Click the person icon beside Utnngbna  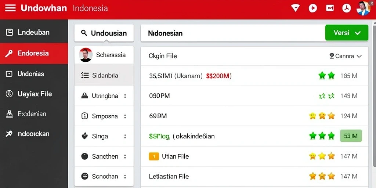click(x=85, y=96)
